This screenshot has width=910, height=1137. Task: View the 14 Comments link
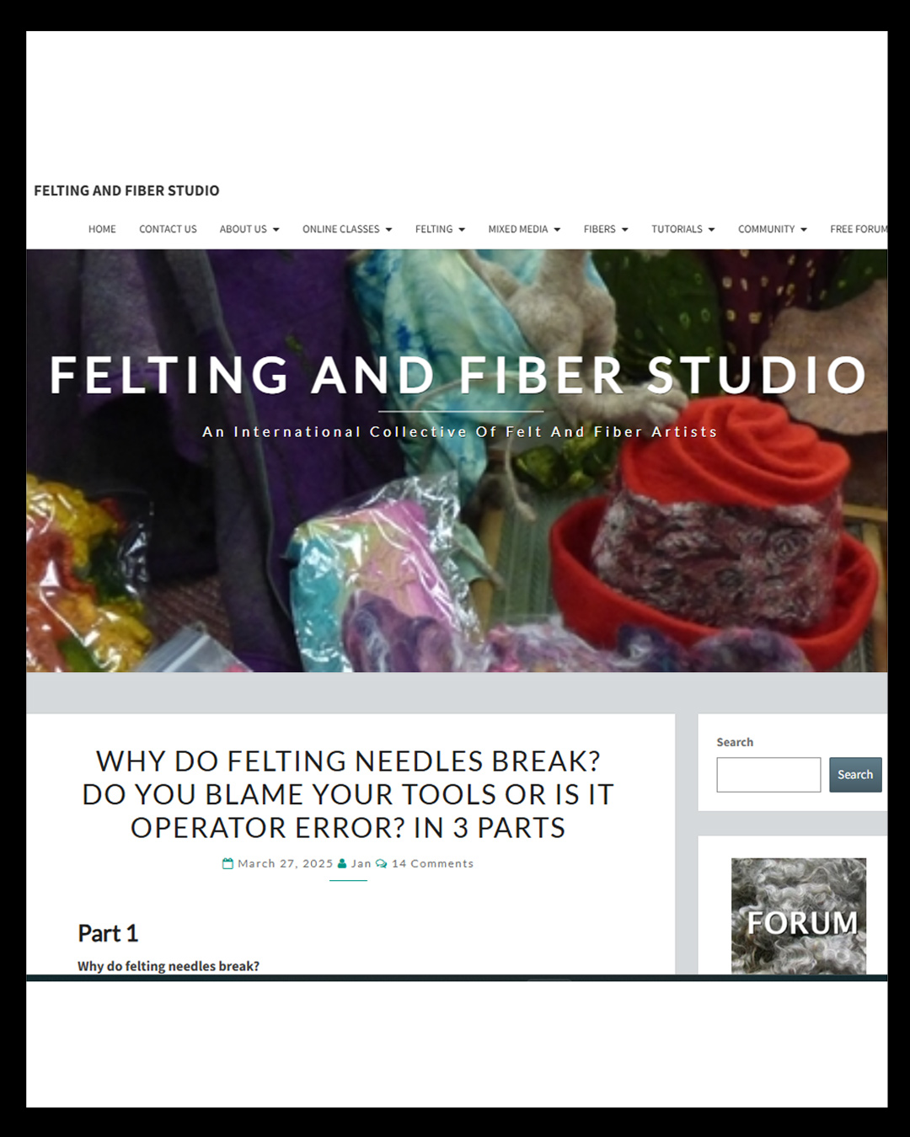click(432, 864)
